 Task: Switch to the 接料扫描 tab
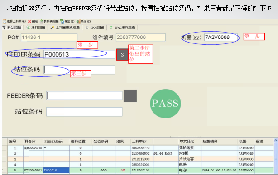tap(36, 28)
